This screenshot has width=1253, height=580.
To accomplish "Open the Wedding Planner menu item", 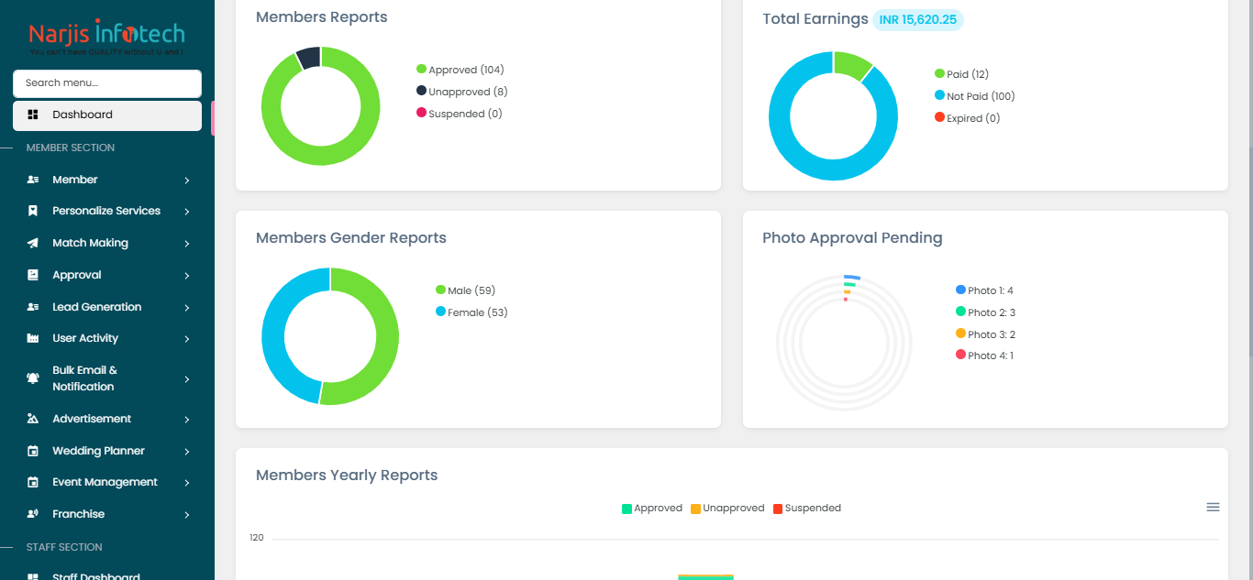I will click(107, 451).
